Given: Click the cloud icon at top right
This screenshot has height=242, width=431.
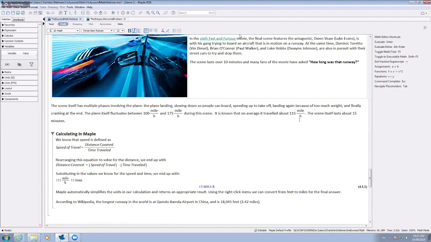Looking at the screenshot, I should point(423,13).
